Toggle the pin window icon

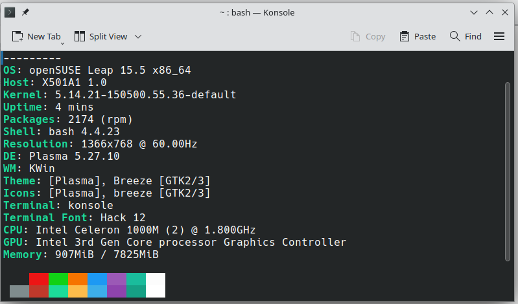25,12
